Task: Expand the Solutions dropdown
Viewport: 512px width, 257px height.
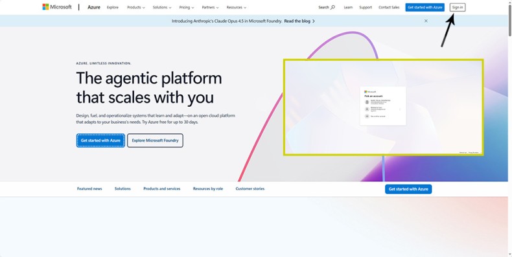Action: coord(161,7)
